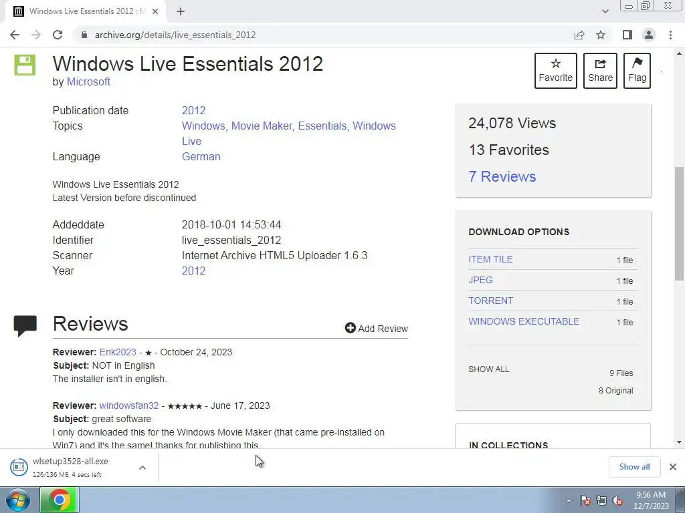
Task: Download the JPEG file
Action: [480, 280]
